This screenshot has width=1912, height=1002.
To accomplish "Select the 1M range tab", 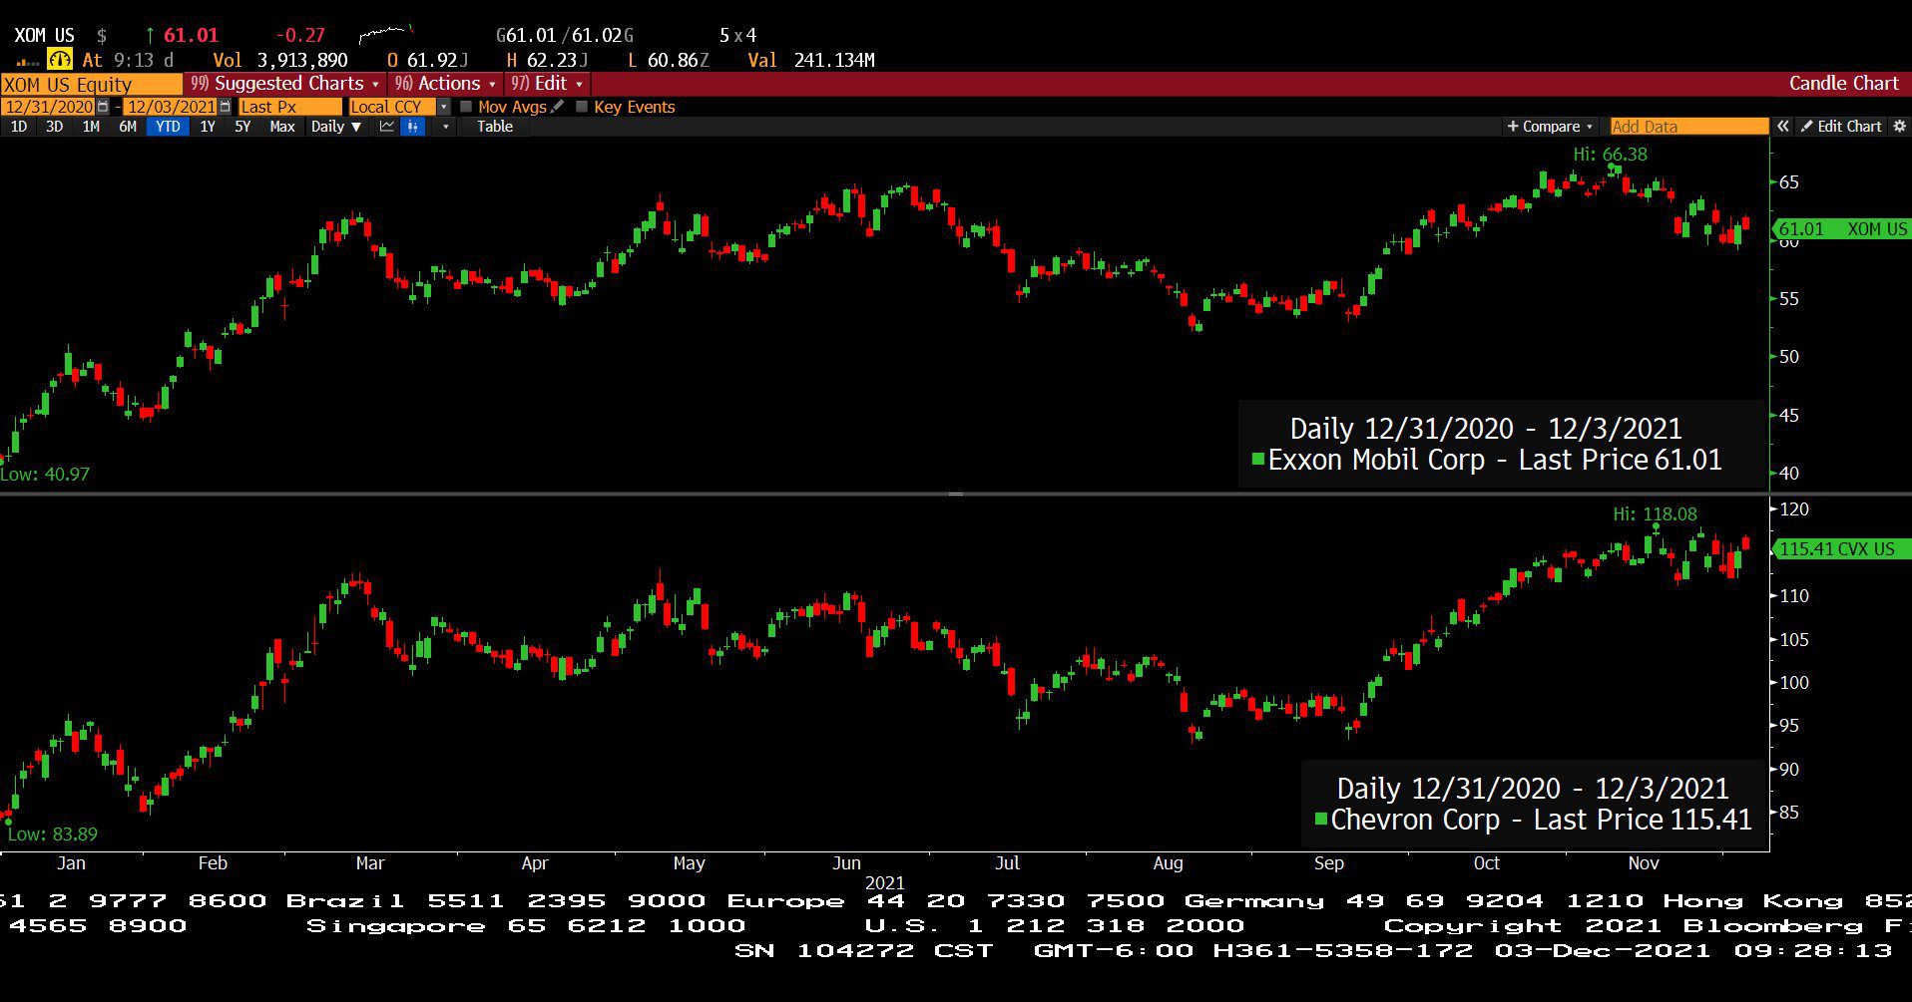I will [x=91, y=127].
